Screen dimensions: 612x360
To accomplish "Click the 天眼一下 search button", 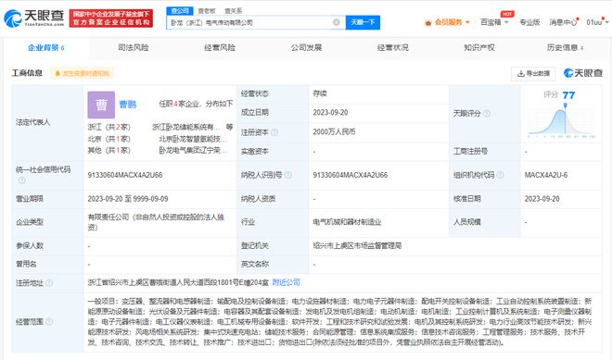I will tap(363, 22).
